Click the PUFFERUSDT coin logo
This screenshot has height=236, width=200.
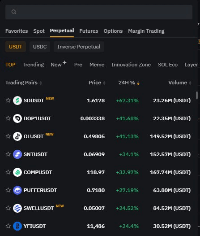(17, 190)
